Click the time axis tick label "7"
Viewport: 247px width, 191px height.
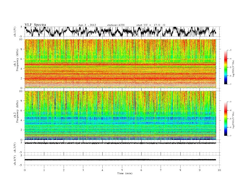tap(161, 170)
